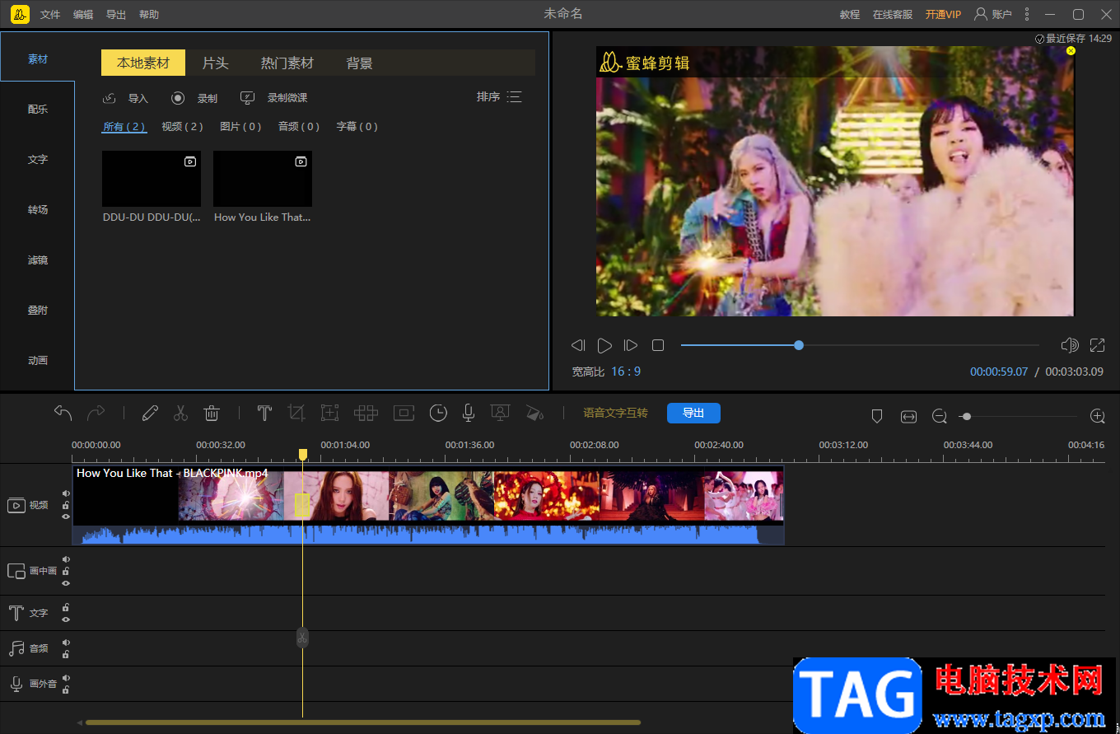Lock the 画外音 voiceover track
1120x734 pixels.
[x=66, y=690]
